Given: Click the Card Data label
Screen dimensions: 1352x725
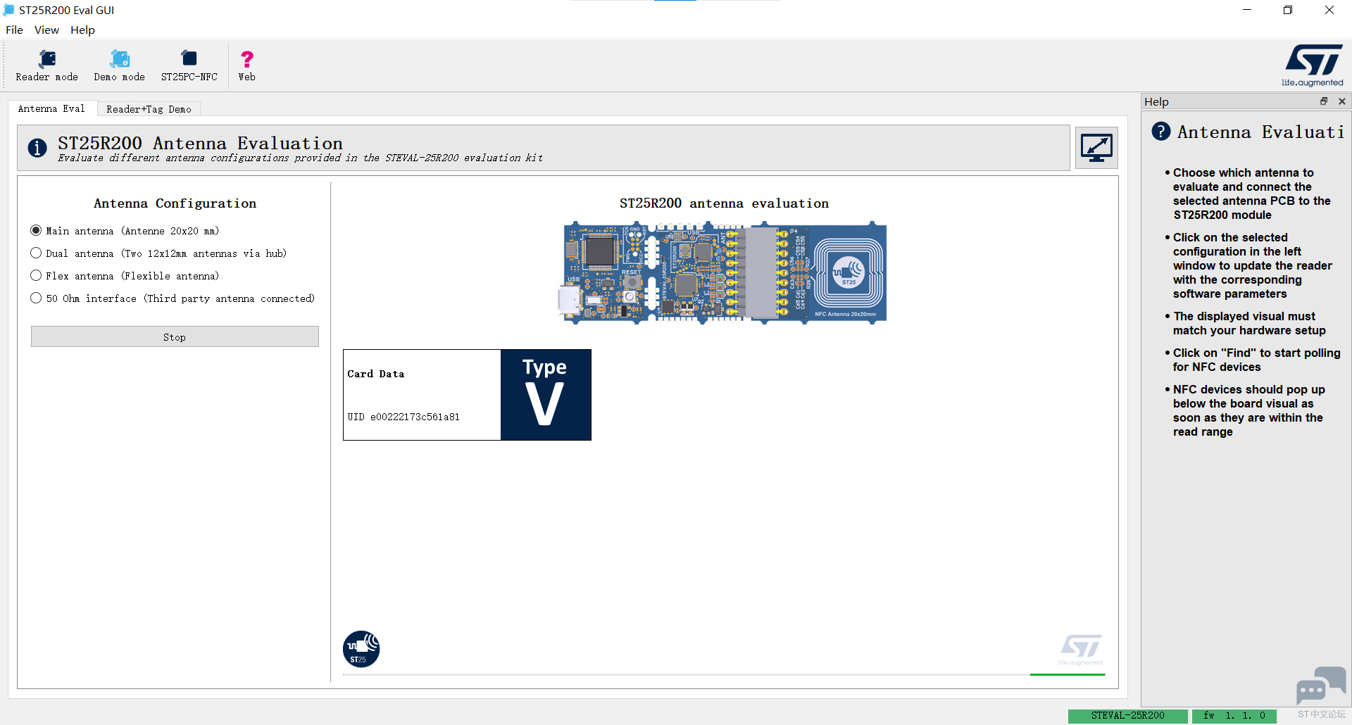Looking at the screenshot, I should tap(376, 374).
